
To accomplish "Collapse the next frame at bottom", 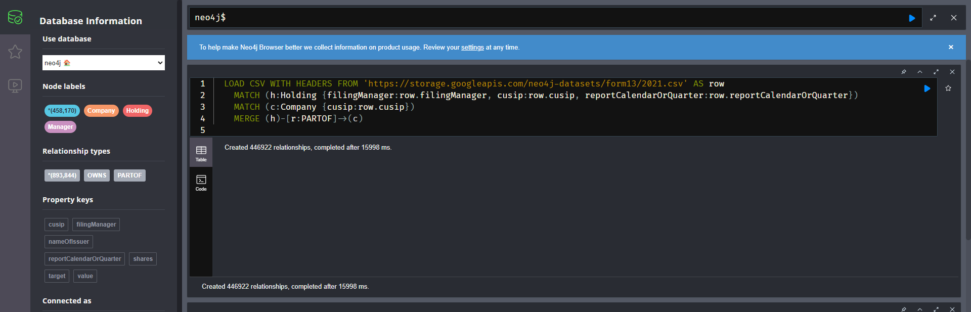I will tap(920, 309).
